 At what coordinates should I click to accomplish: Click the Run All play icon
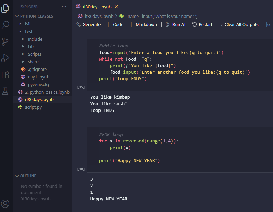point(168,24)
